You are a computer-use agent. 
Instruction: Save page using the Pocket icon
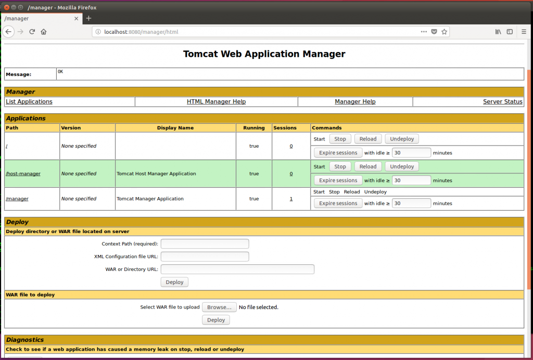(x=434, y=32)
